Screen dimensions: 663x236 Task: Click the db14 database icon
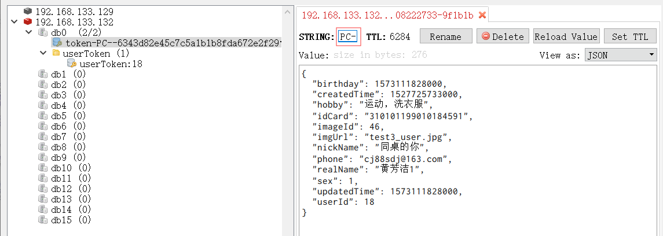pyautogui.click(x=43, y=209)
